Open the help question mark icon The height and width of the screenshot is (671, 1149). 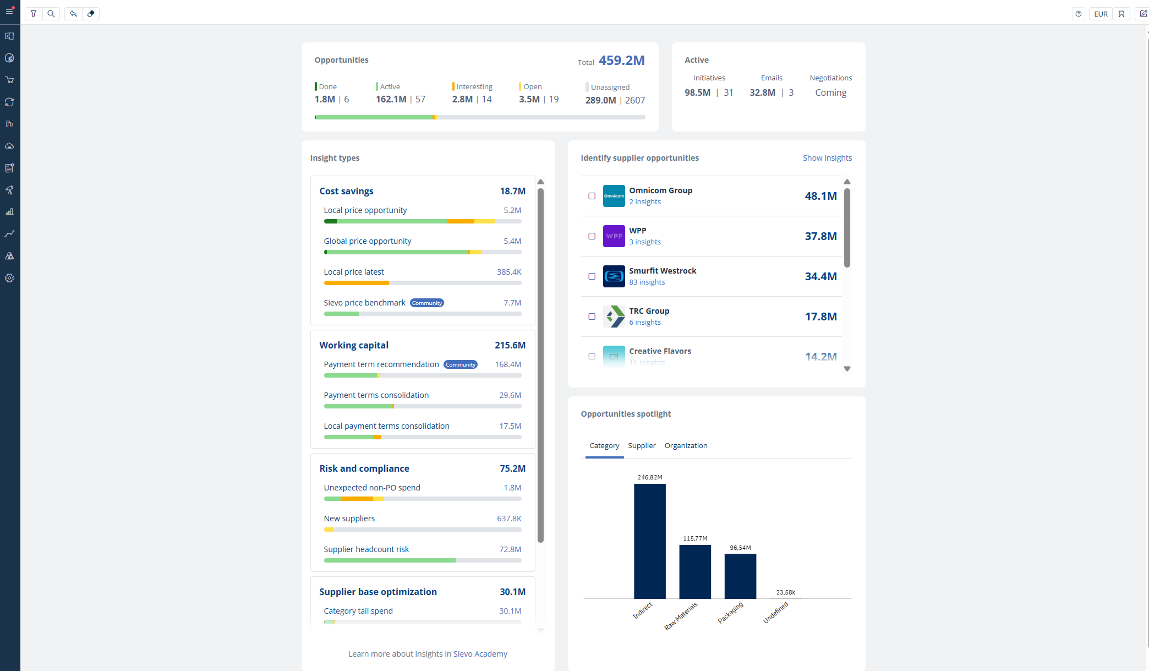click(x=1079, y=14)
